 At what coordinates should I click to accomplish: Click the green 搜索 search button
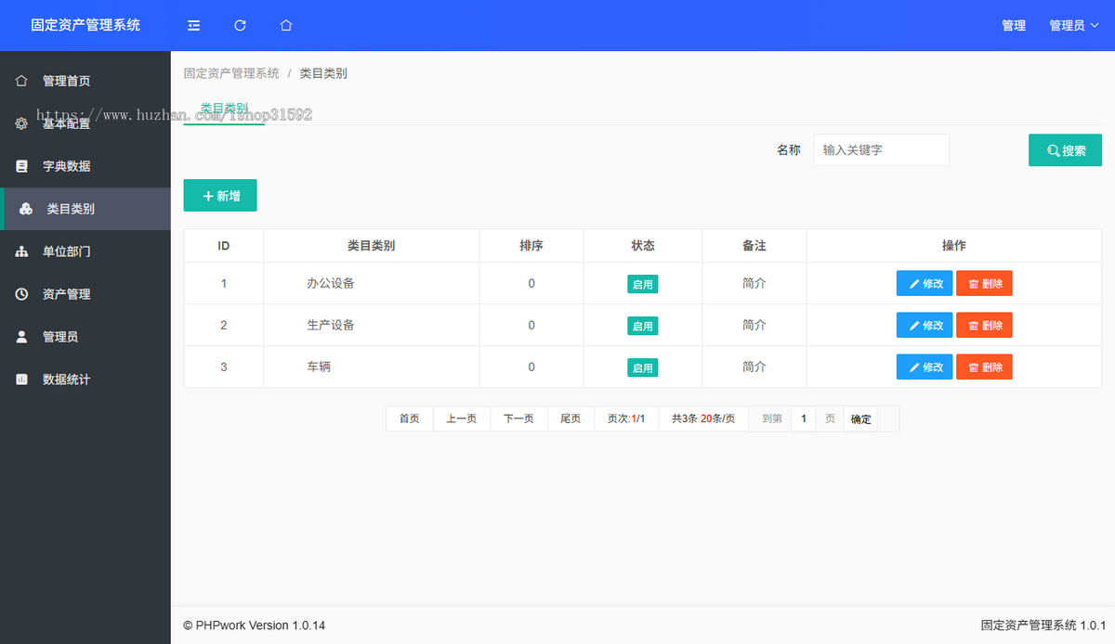pos(1065,149)
